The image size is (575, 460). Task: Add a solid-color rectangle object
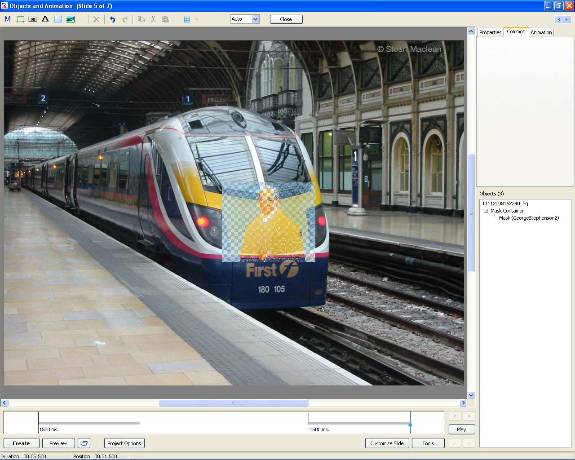[x=58, y=19]
